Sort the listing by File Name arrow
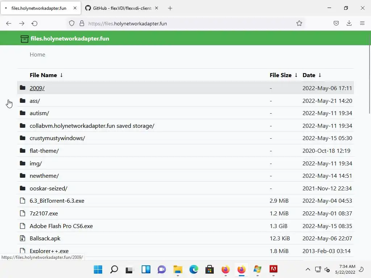Viewport: 371px width, 278px height. 61,75
